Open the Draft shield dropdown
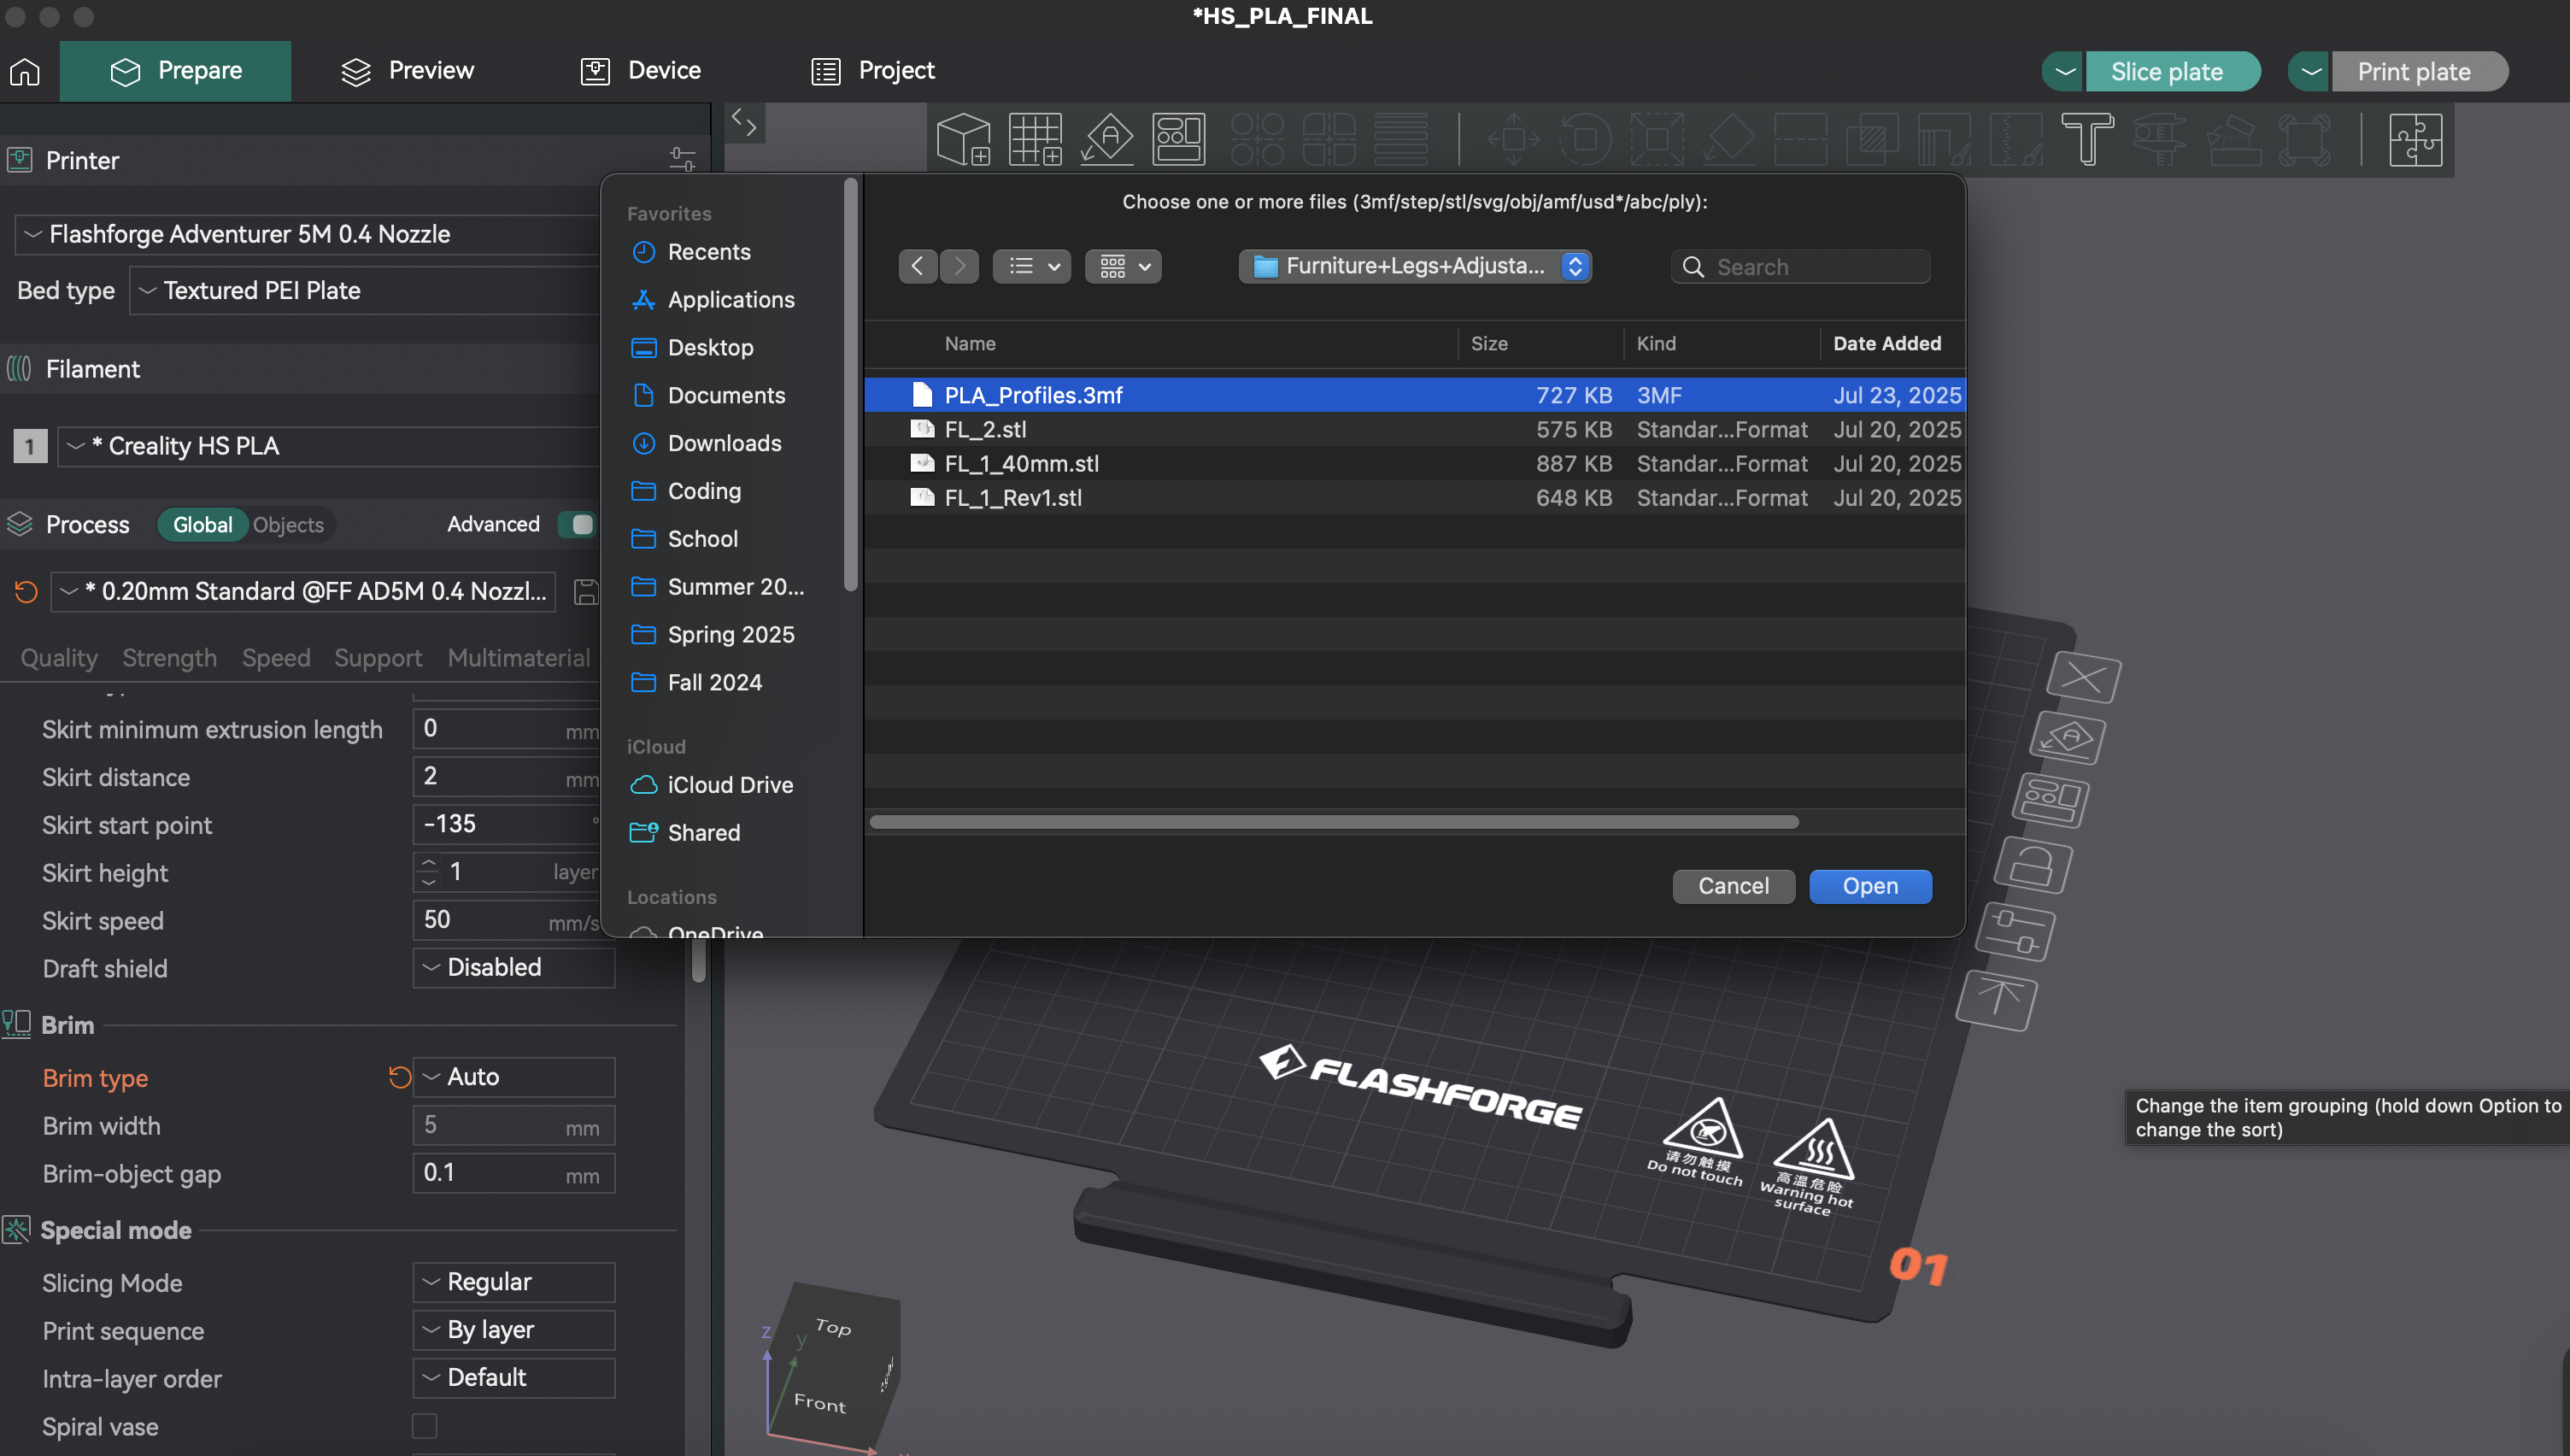2570x1456 pixels. pos(513,968)
